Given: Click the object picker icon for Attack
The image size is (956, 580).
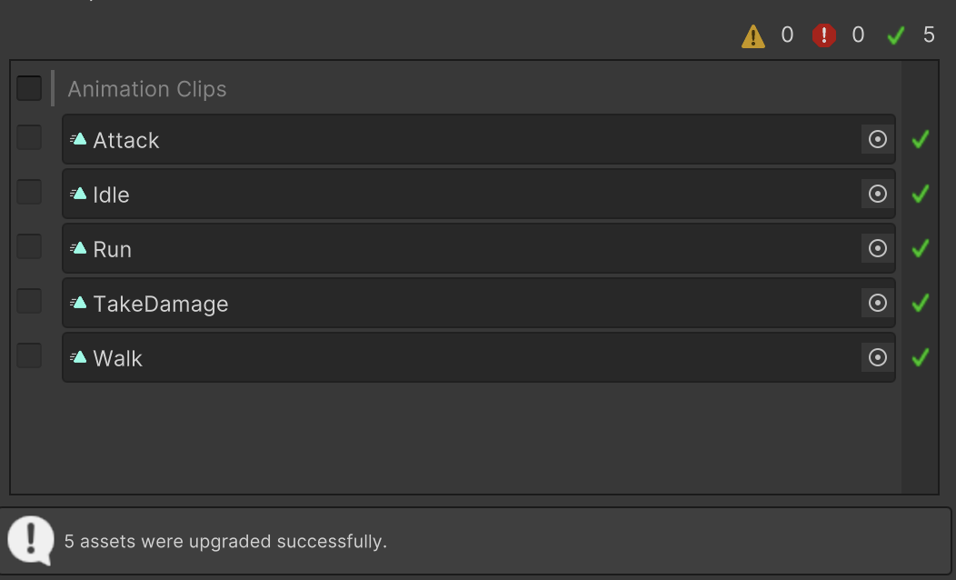Looking at the screenshot, I should 877,139.
